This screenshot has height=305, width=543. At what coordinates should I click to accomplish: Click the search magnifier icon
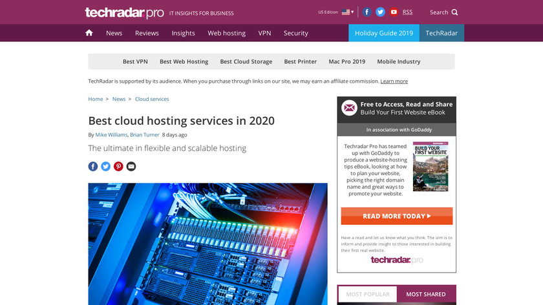pos(454,12)
